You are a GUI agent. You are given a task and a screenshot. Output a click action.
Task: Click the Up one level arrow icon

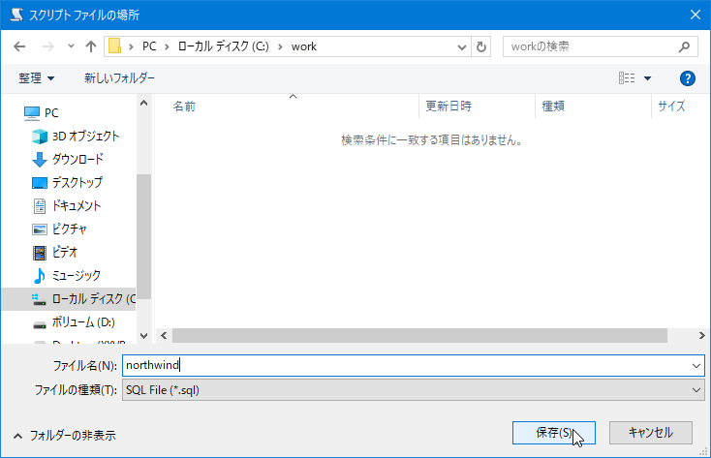coord(91,46)
